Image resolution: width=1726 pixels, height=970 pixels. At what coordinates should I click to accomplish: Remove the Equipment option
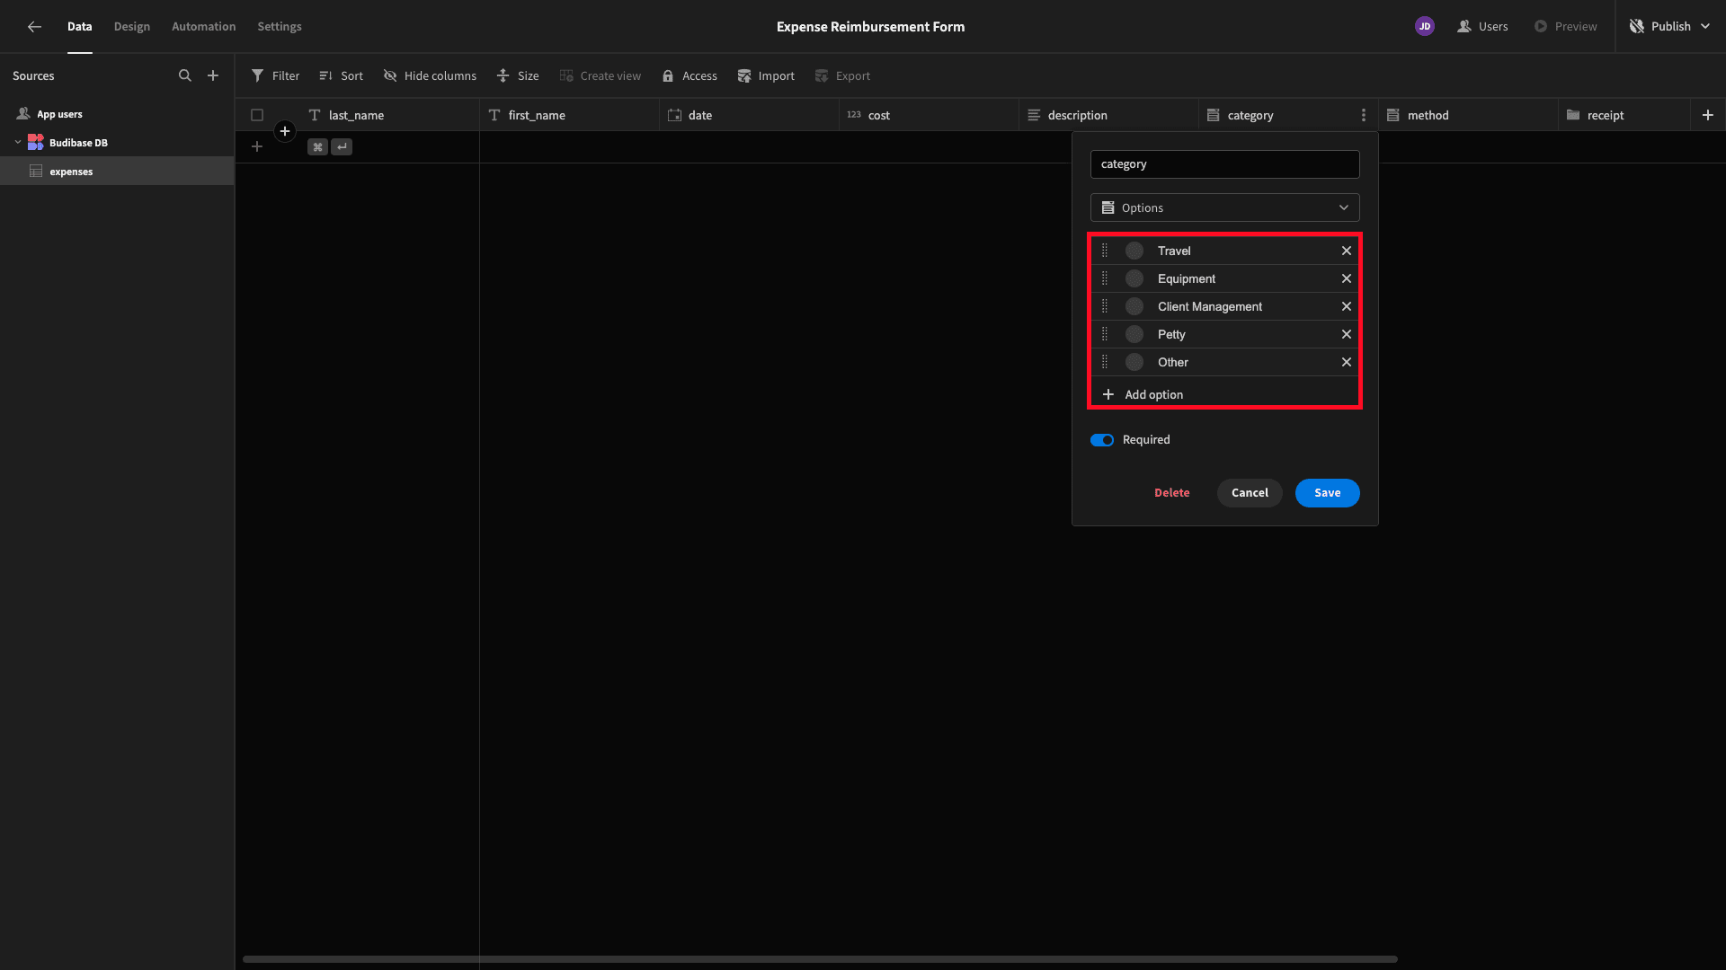coord(1347,278)
